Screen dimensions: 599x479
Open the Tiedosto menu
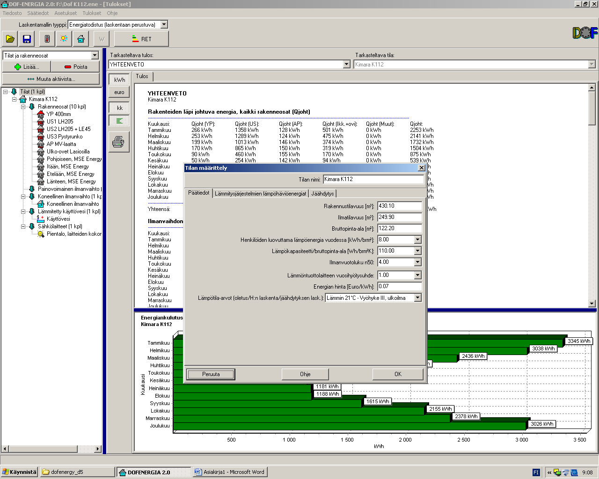[12, 13]
